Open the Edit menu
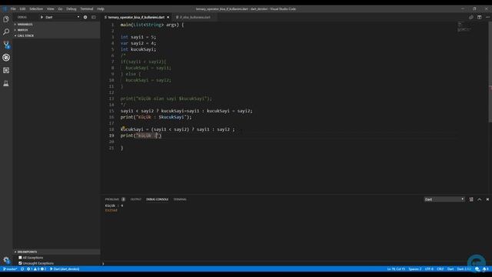This screenshot has width=492, height=277. (x=22, y=8)
